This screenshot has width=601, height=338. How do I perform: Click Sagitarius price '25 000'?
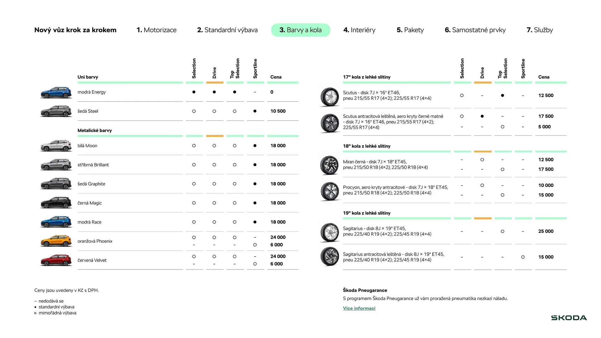coord(546,231)
